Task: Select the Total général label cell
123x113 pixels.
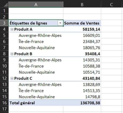Action: 36,103
